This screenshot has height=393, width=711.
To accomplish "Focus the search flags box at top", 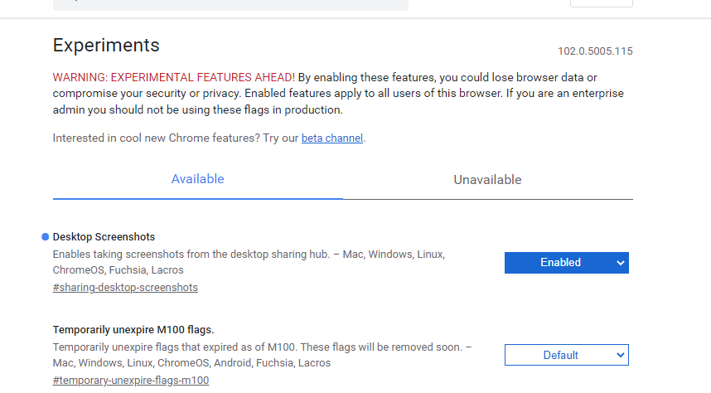I will pyautogui.click(x=230, y=3).
